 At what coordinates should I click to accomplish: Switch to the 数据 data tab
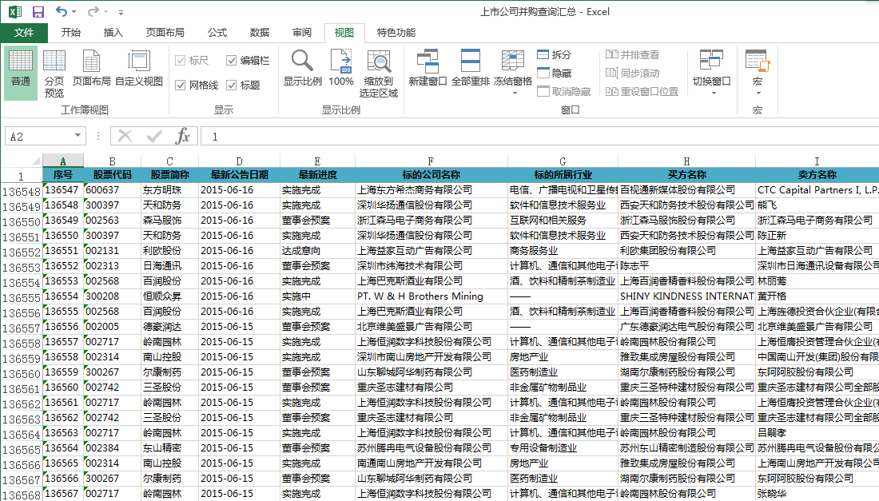260,33
